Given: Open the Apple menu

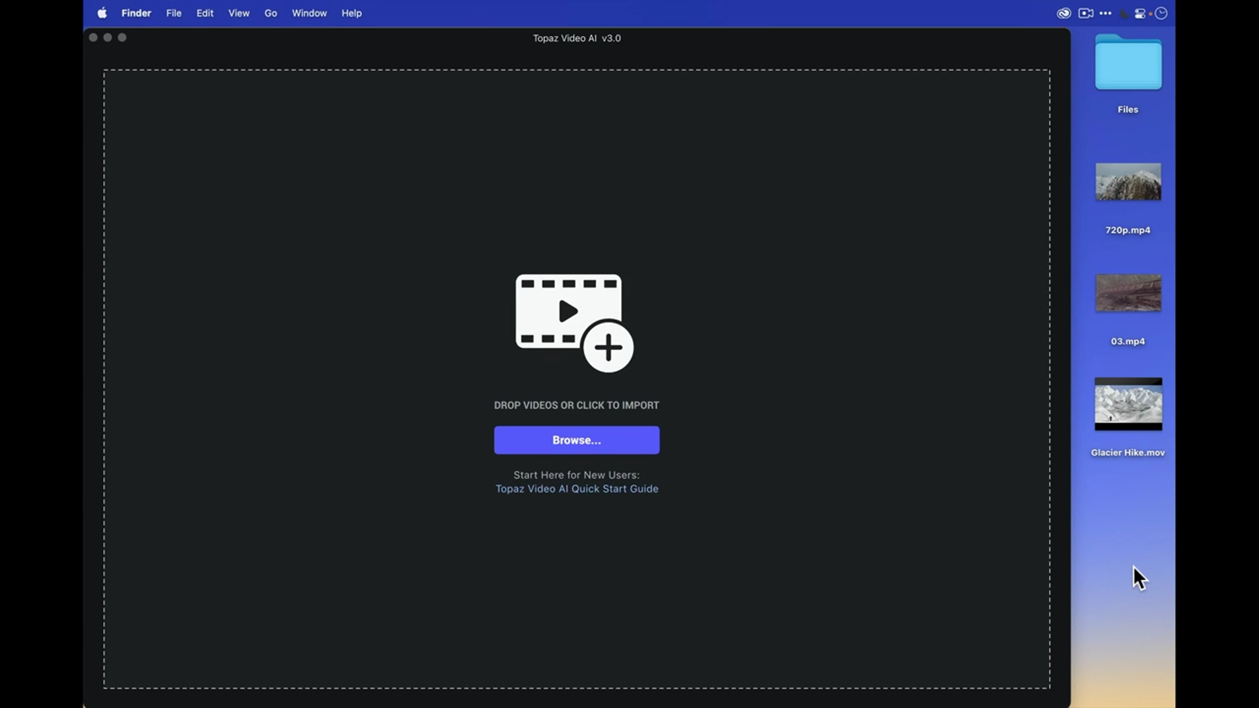Looking at the screenshot, I should (102, 13).
